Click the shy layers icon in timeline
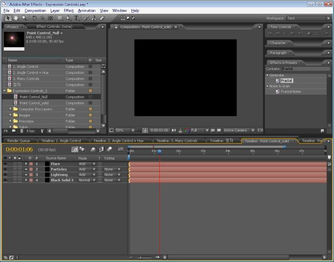Image resolution: width=334 pixels, height=262 pixels. (93, 150)
